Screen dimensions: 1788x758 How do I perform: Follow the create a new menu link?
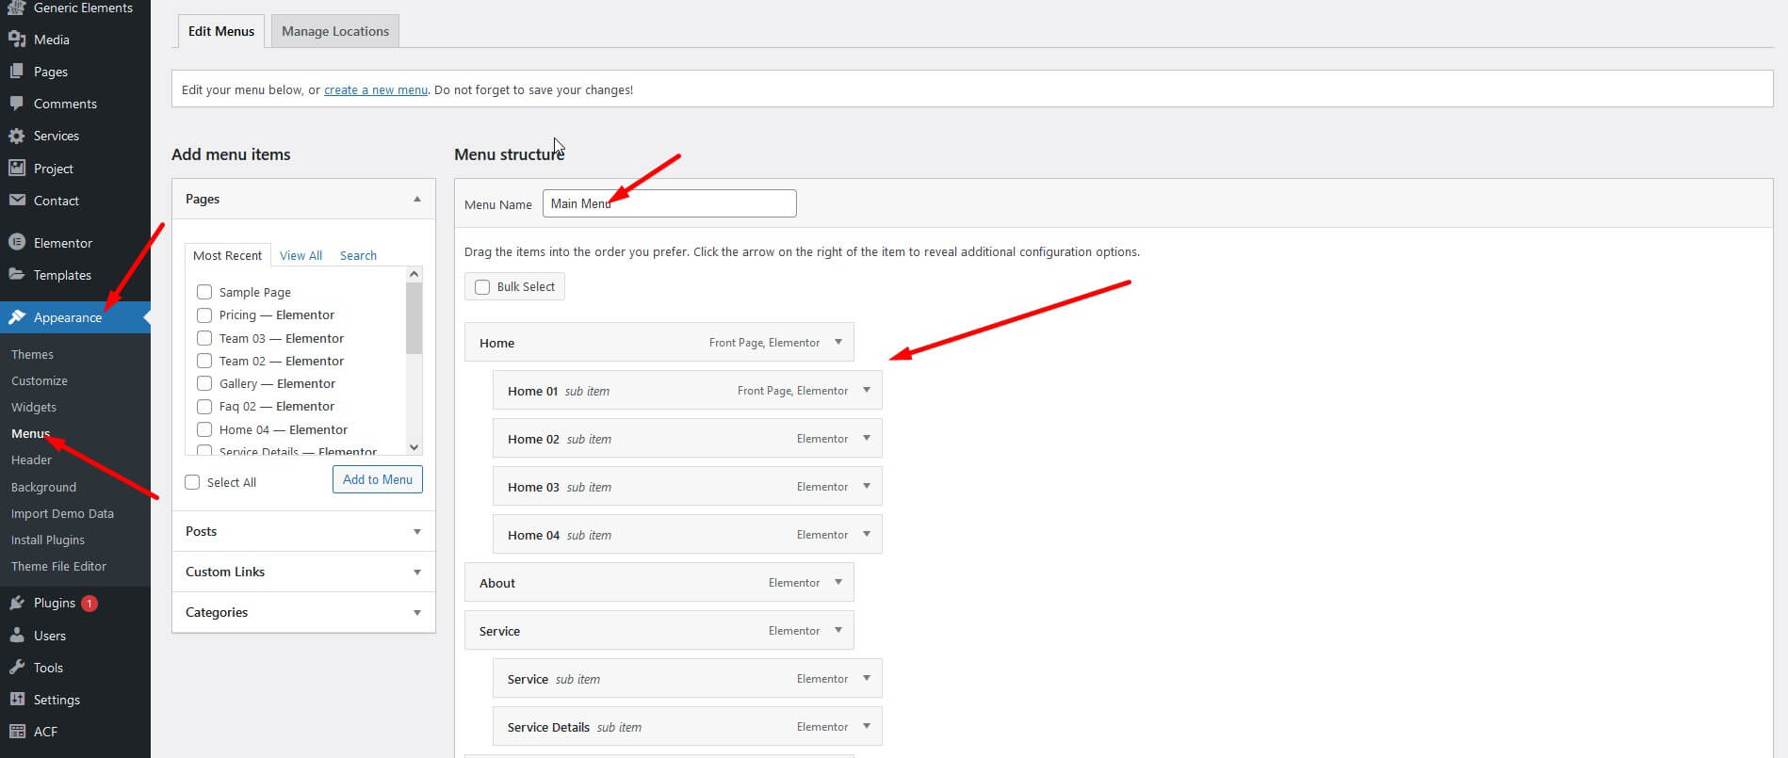tap(375, 90)
